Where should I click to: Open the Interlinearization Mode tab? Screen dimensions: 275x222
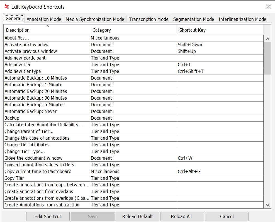243,19
